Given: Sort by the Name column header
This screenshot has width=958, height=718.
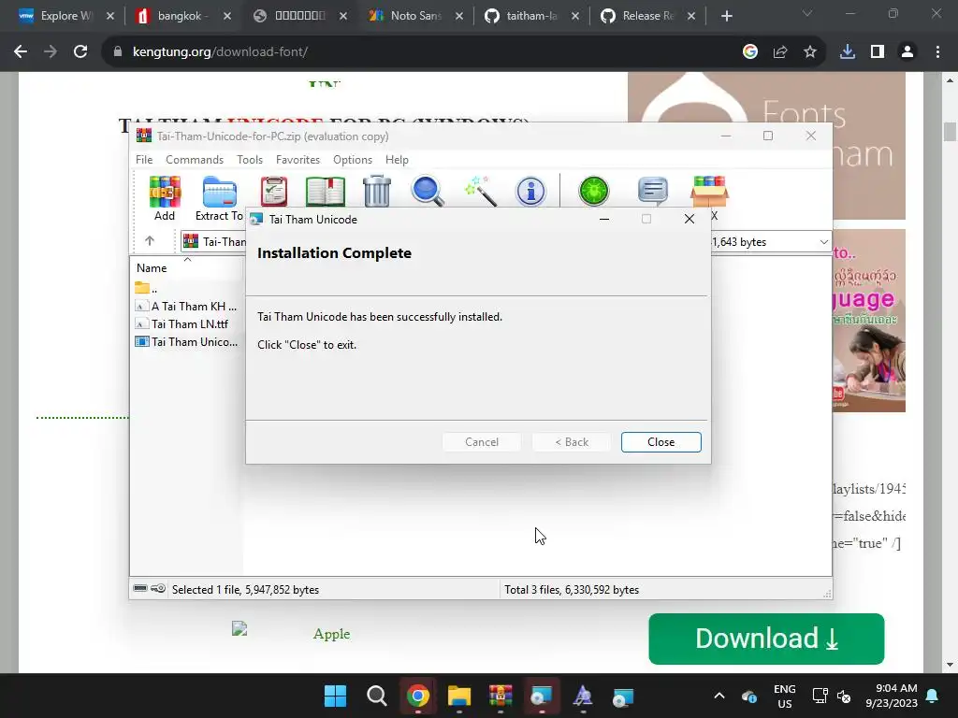Looking at the screenshot, I should tap(152, 268).
